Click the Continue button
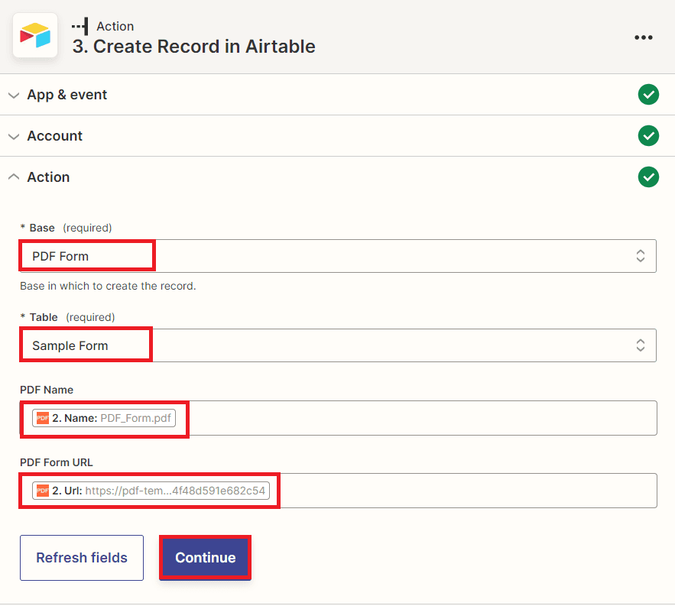 coord(205,558)
